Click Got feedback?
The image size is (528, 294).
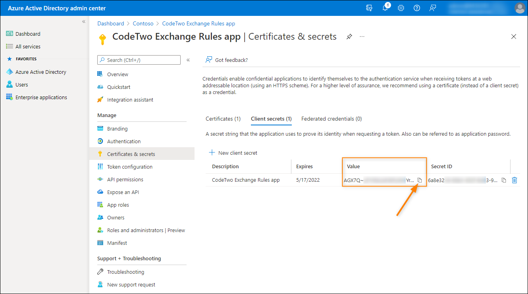click(x=227, y=60)
